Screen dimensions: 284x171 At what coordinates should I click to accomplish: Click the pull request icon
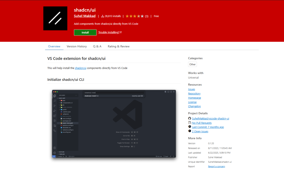tap(189, 123)
